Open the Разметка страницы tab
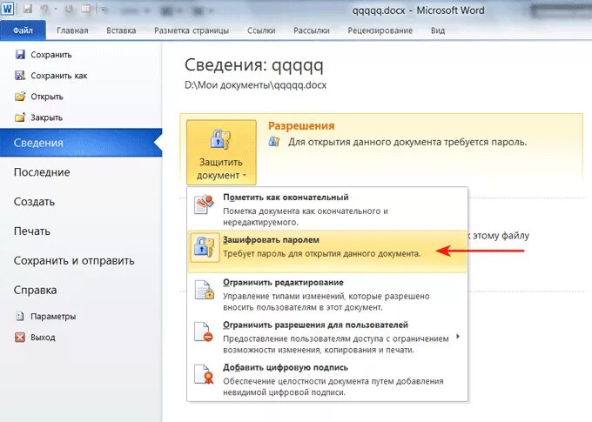592x422 pixels. [192, 30]
